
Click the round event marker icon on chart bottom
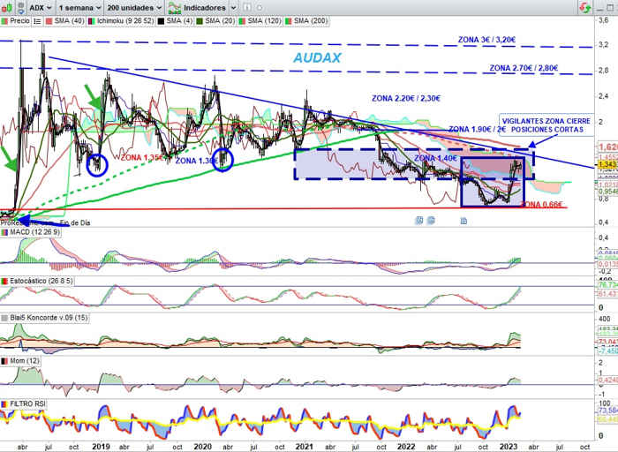click(431, 221)
